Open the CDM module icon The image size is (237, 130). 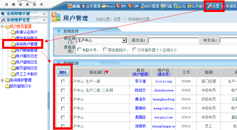(x=133, y=6)
